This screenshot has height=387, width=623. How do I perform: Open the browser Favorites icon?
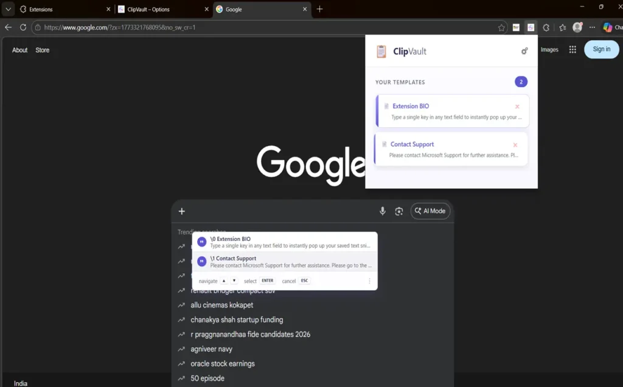click(562, 27)
